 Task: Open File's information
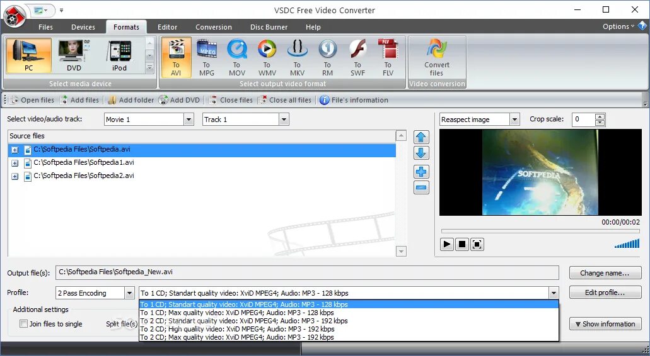pos(354,100)
